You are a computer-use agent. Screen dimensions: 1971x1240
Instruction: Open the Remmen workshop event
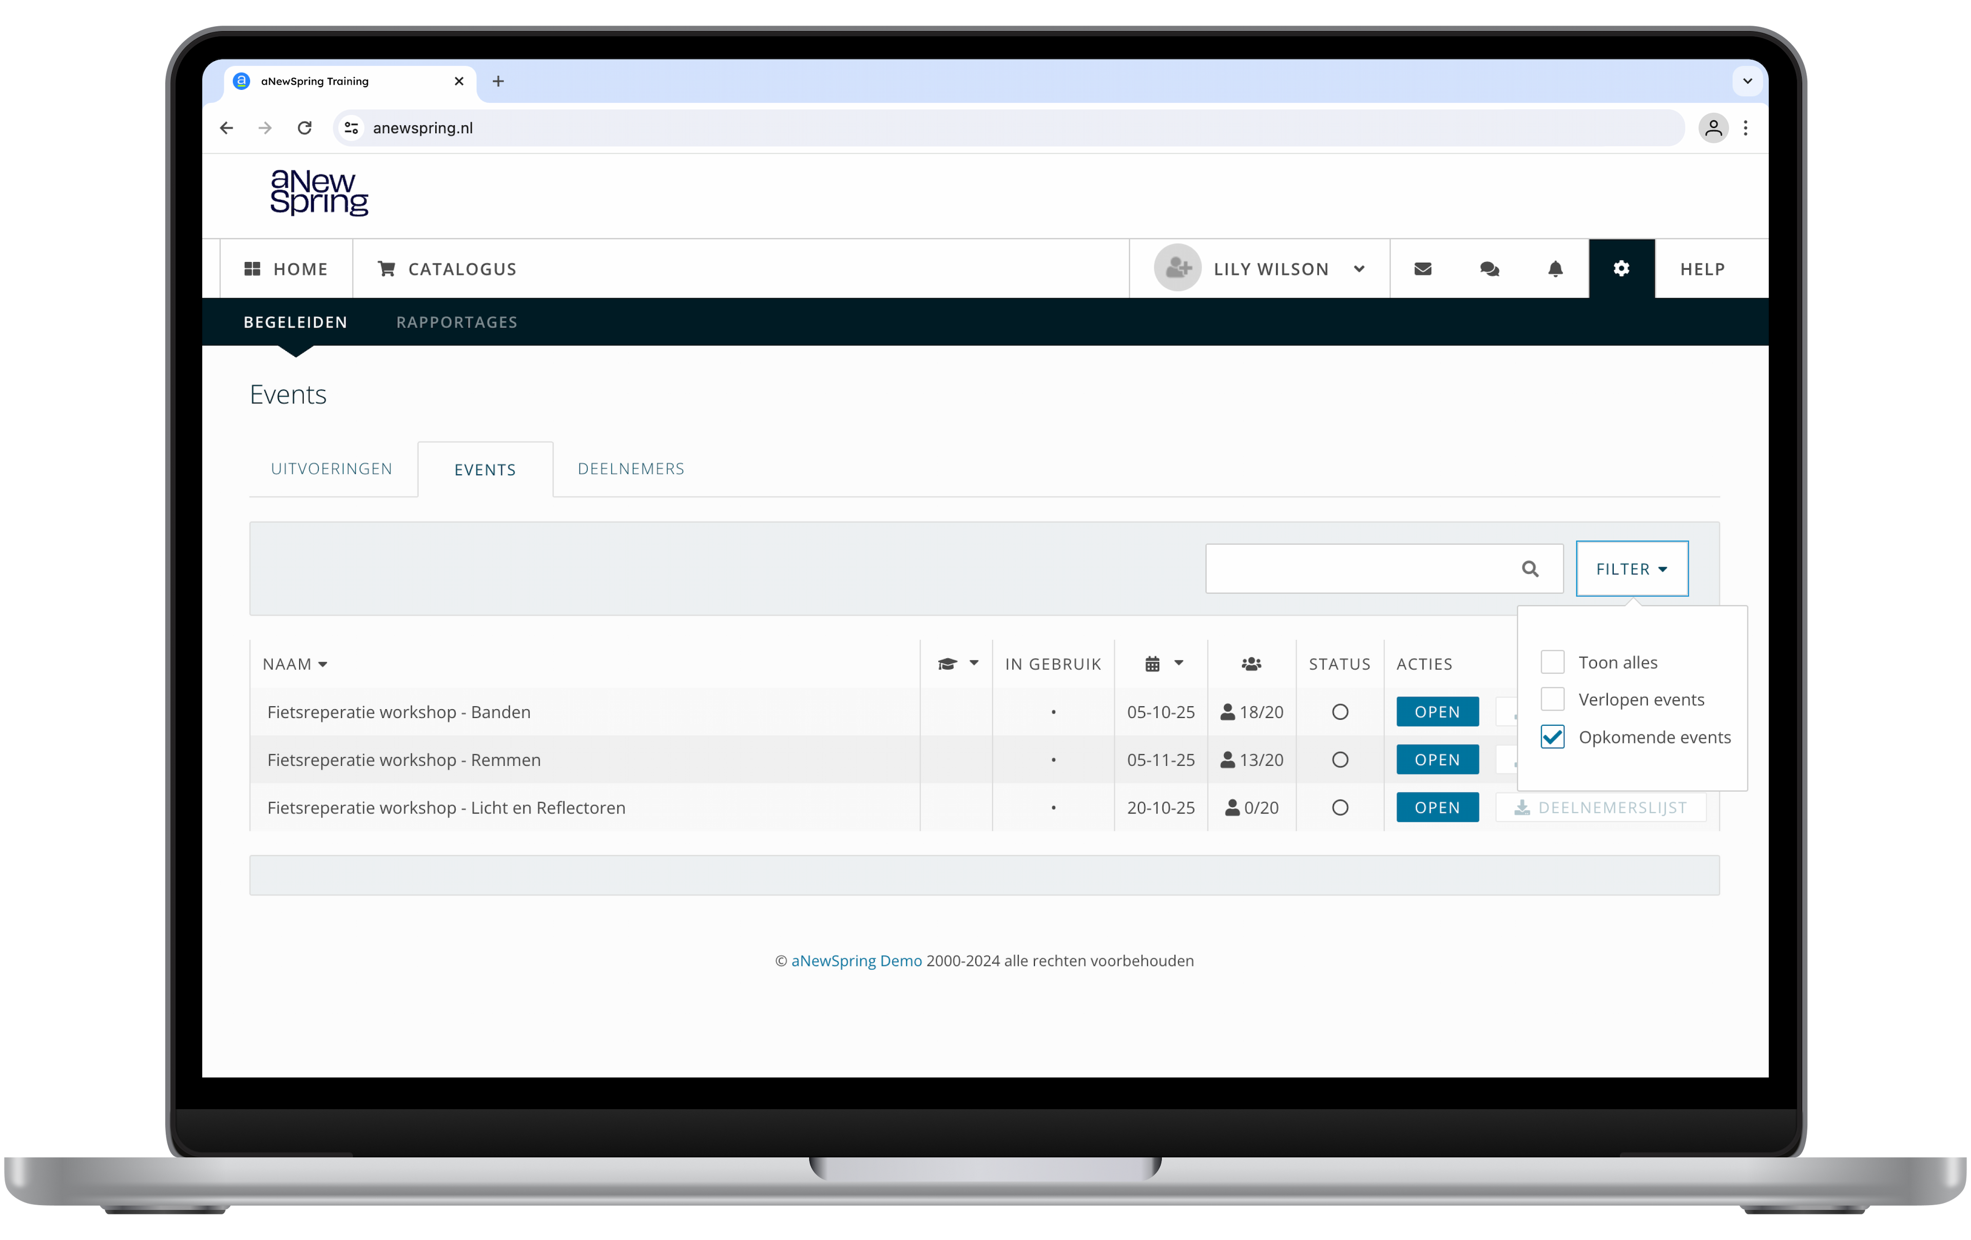[x=1437, y=760]
